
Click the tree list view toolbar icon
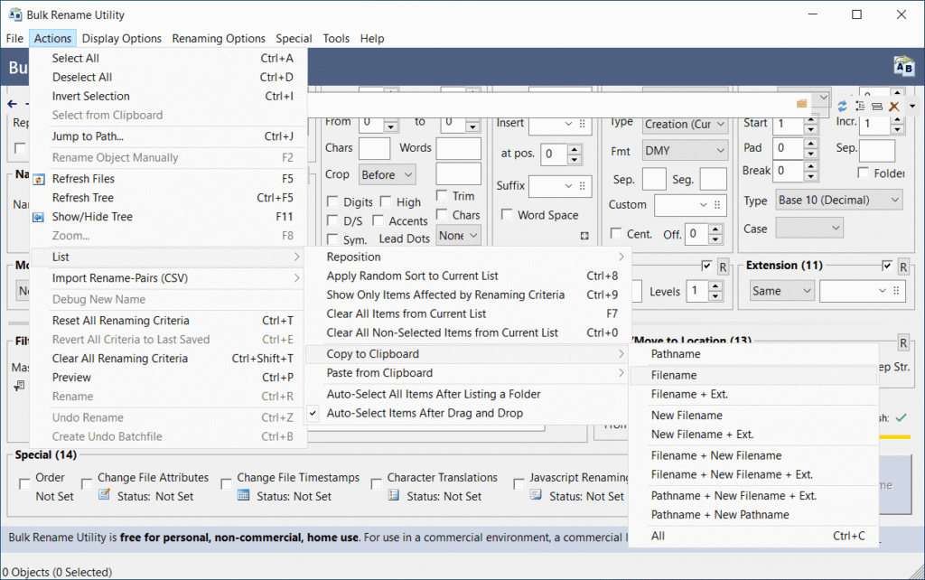(860, 106)
